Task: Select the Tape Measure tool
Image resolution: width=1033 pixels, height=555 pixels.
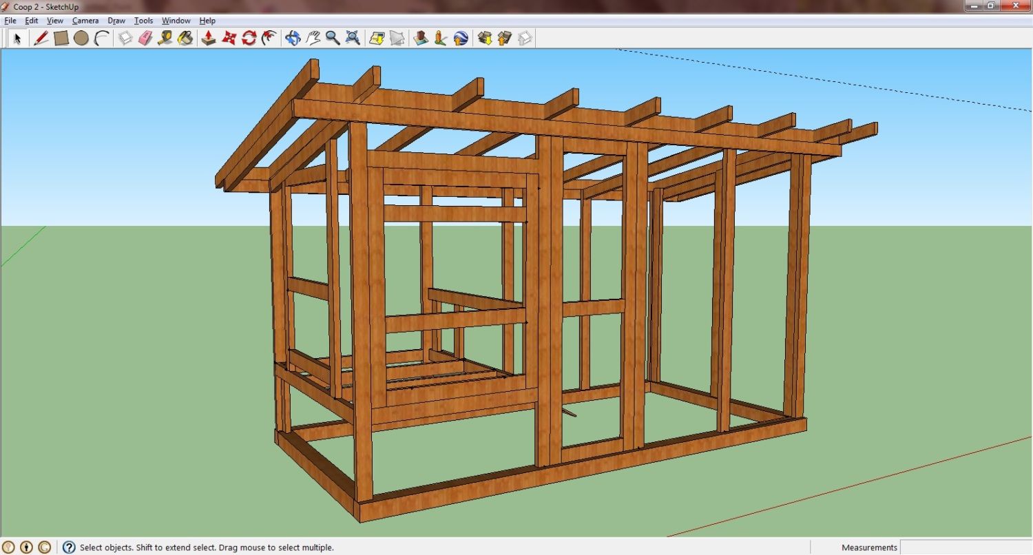Action: coord(165,38)
